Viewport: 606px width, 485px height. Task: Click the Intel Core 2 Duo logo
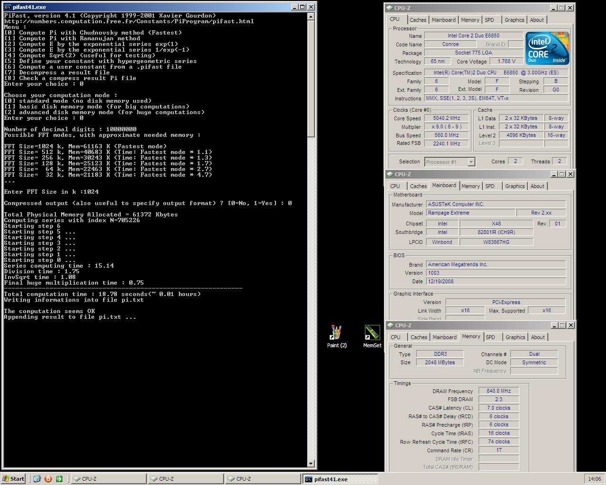(x=547, y=48)
